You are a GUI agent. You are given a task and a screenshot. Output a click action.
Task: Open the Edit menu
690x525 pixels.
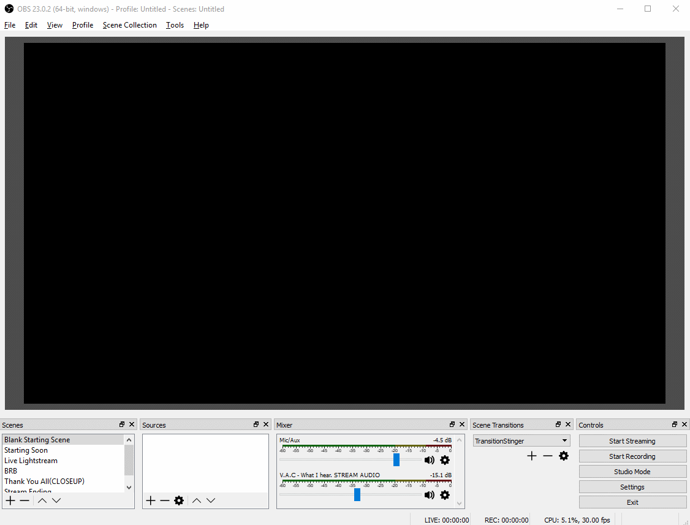[31, 25]
